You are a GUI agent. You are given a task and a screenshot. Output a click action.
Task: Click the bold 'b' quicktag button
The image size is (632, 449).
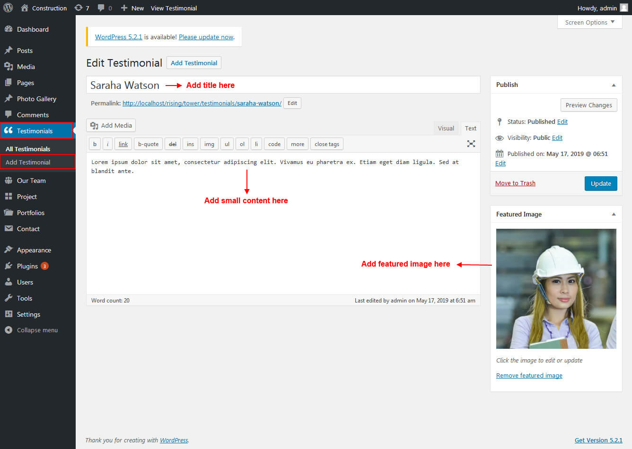95,144
